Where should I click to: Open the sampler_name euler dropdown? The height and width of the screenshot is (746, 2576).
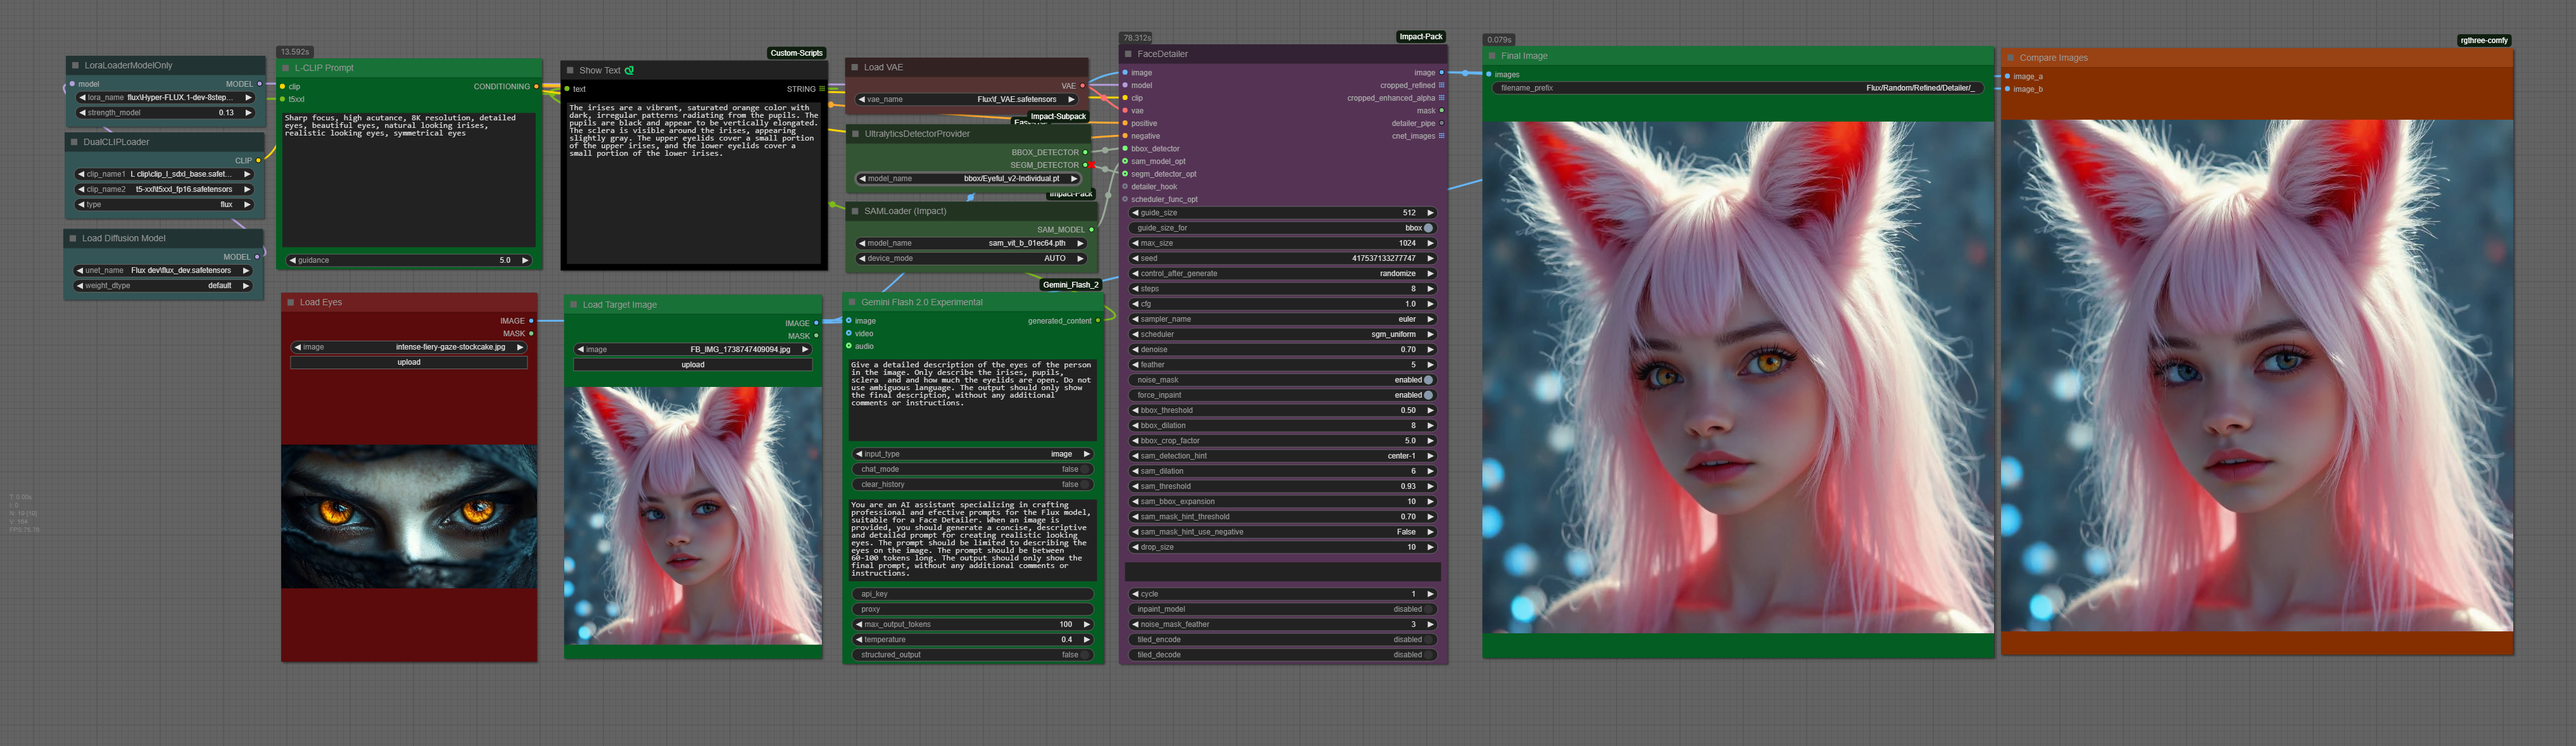1283,319
